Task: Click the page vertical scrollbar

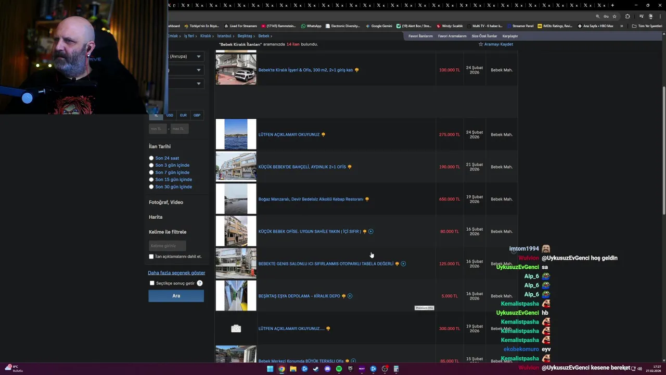Action: click(664, 150)
